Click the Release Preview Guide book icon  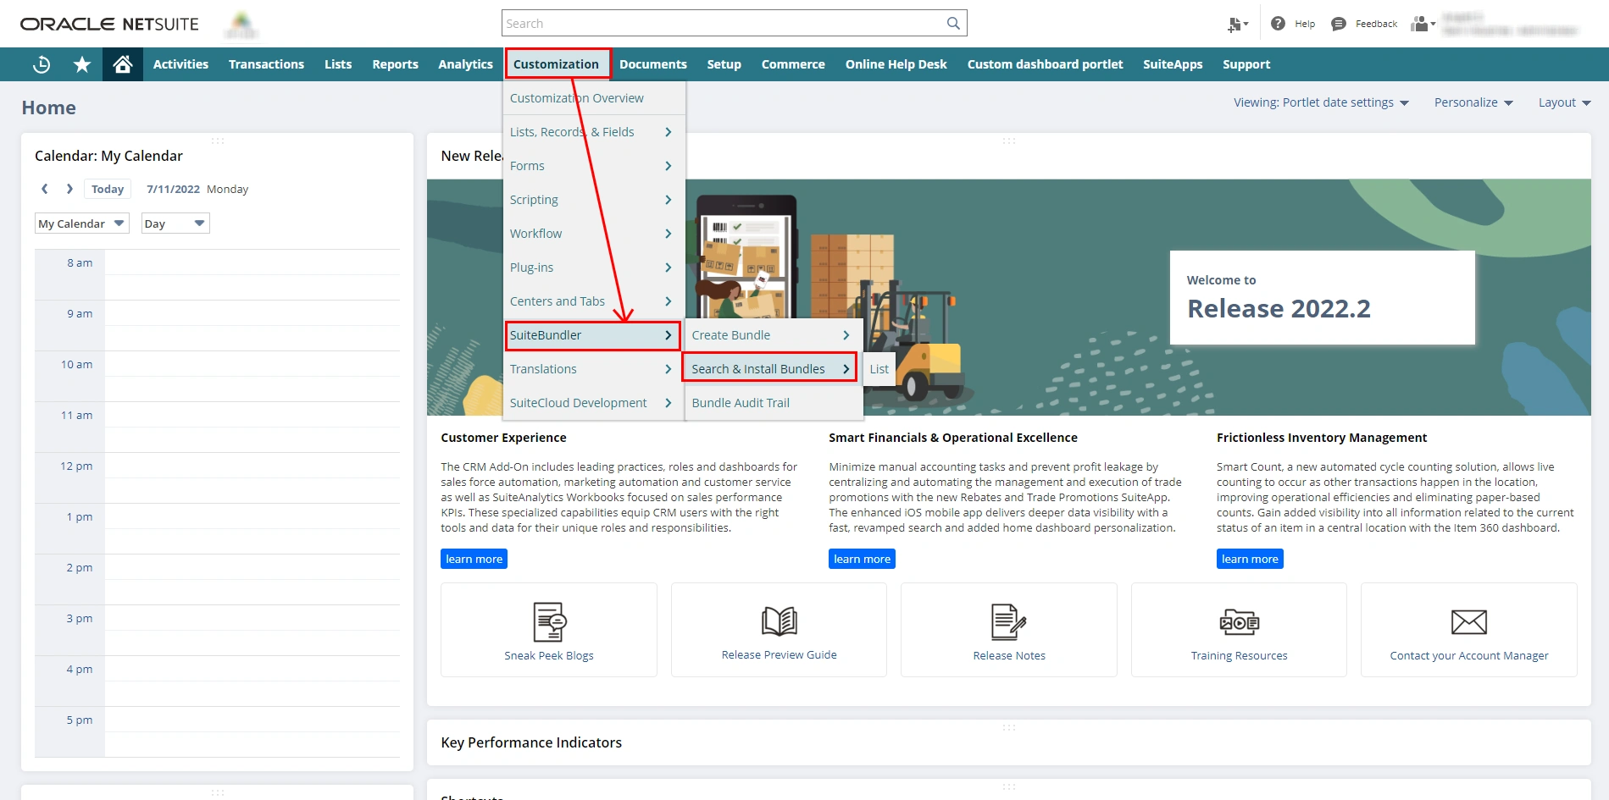(x=778, y=622)
